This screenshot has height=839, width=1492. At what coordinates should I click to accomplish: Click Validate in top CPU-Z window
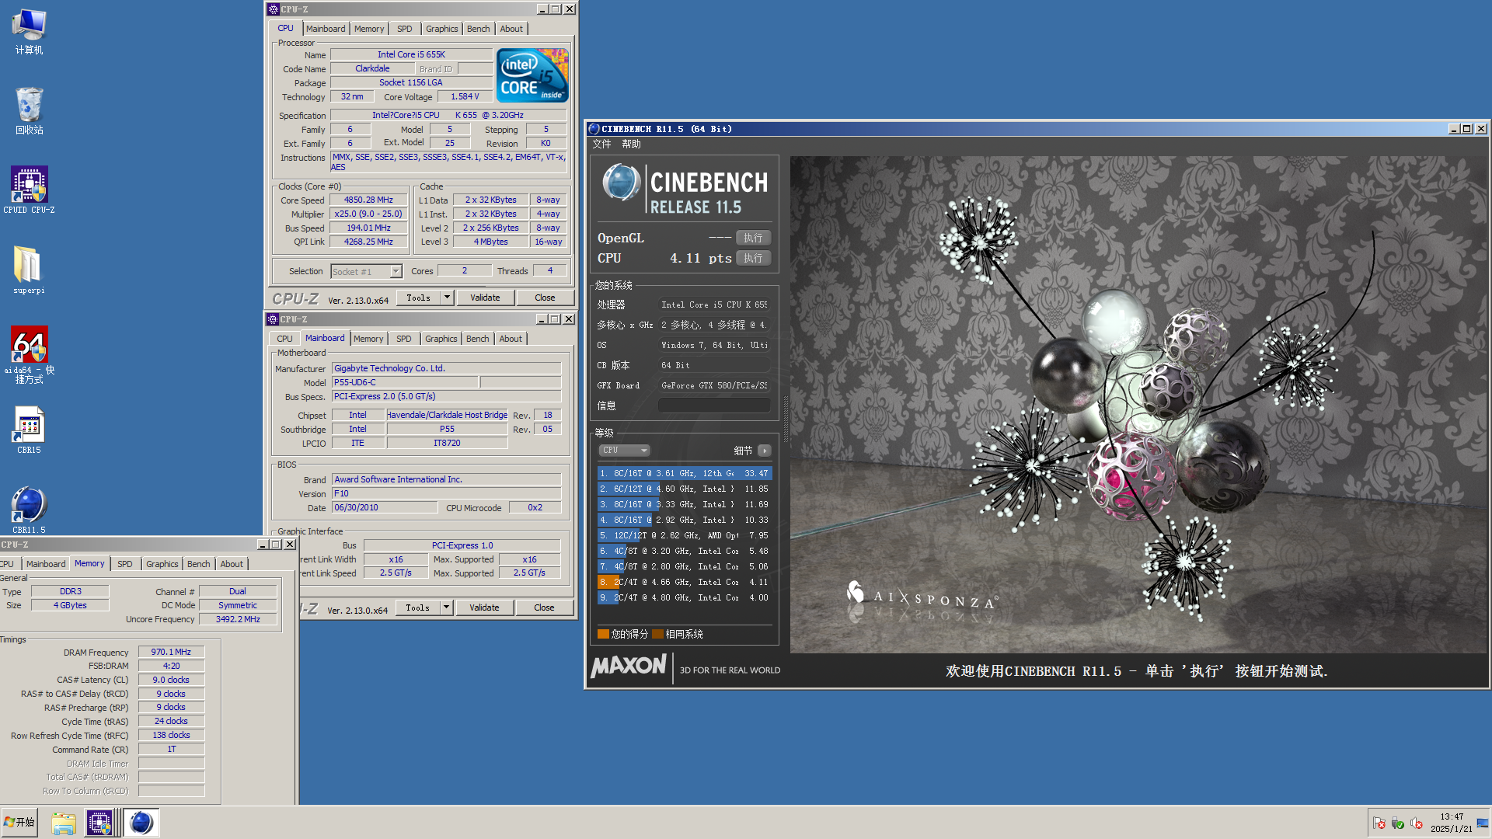tap(485, 298)
